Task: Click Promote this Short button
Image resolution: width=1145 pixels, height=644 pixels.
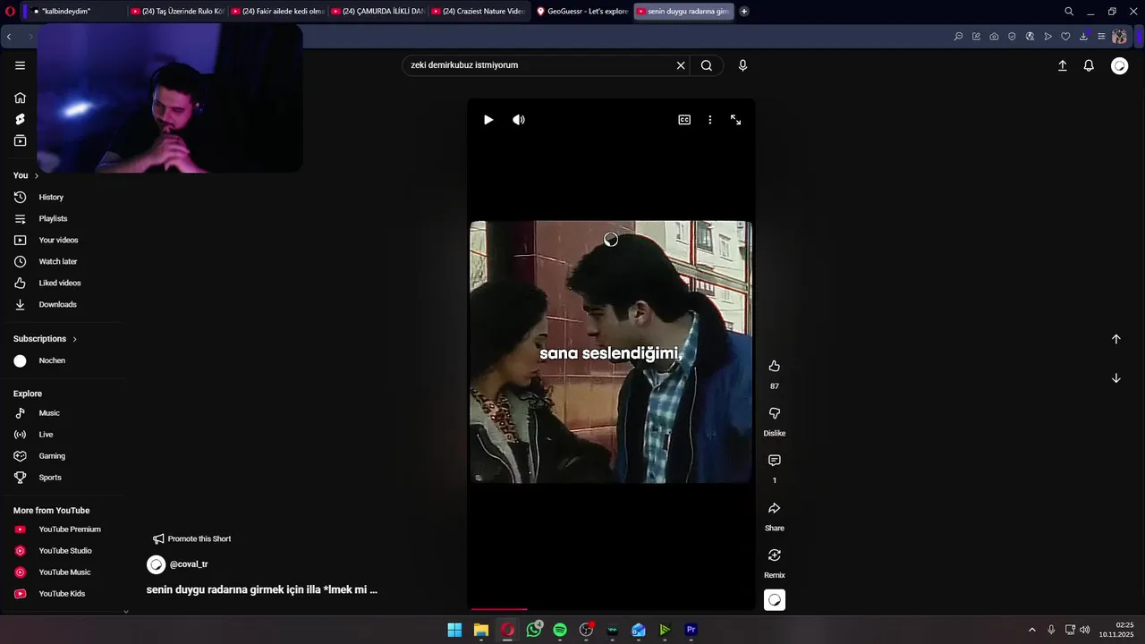Action: (191, 538)
